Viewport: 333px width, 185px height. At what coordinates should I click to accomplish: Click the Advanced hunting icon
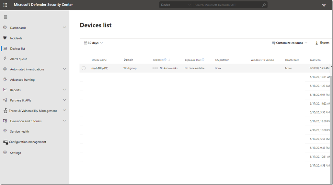click(5, 79)
